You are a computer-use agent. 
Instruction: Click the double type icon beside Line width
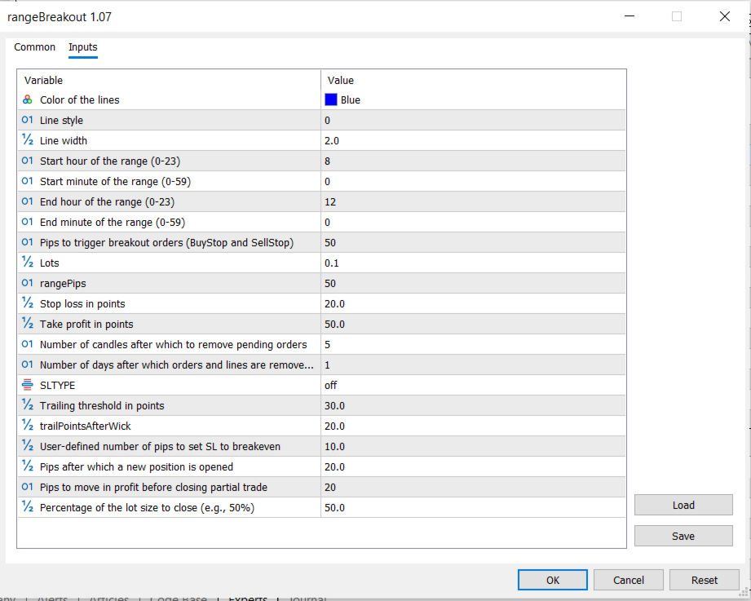tap(27, 139)
